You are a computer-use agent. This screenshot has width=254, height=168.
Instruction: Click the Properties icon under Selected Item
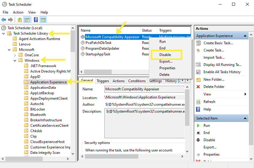click(198, 155)
